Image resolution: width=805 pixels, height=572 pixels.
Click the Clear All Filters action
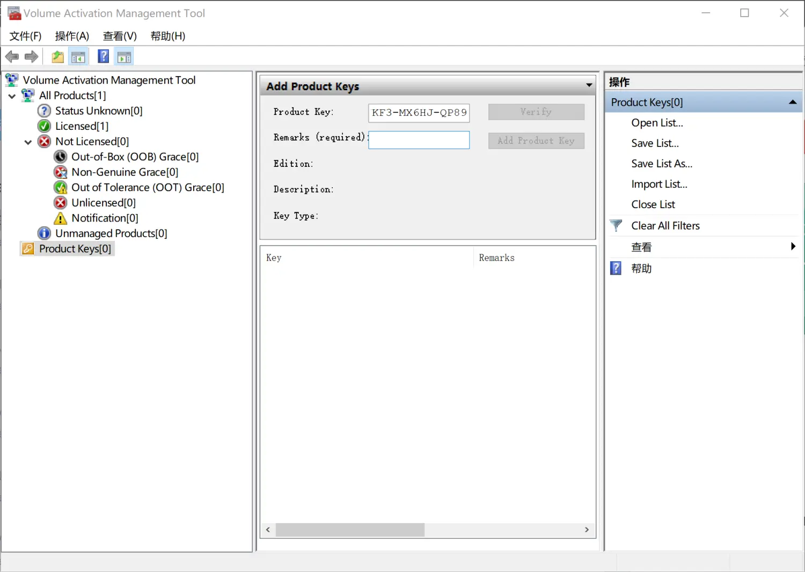coord(665,226)
